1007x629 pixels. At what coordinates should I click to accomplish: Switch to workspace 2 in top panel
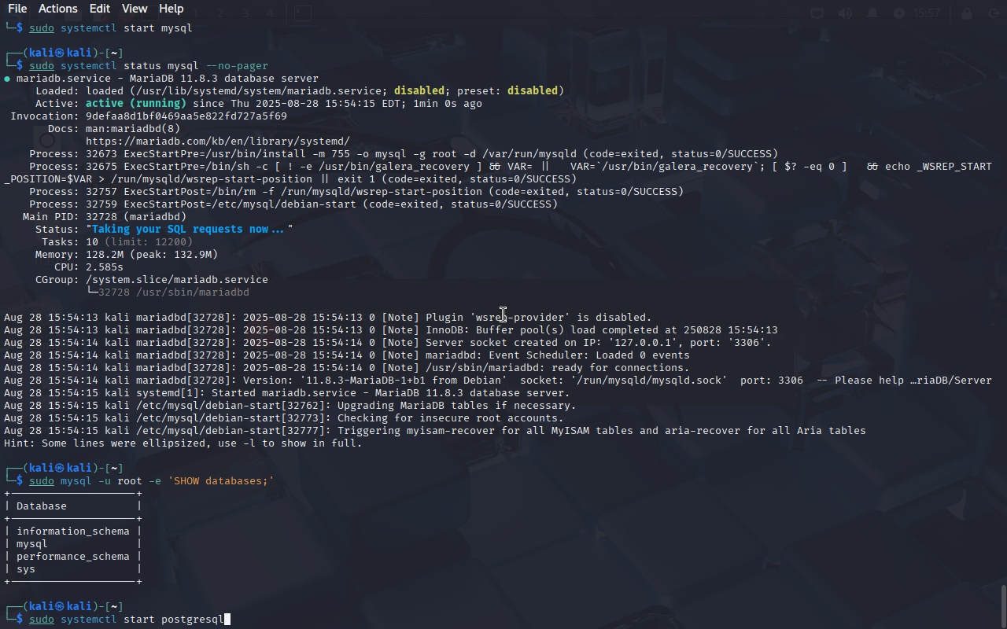tap(221, 13)
